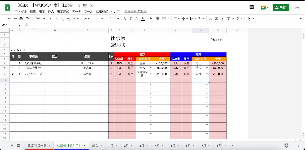Click the move to folder icon
This screenshot has height=150, width=305.
[x=85, y=5]
